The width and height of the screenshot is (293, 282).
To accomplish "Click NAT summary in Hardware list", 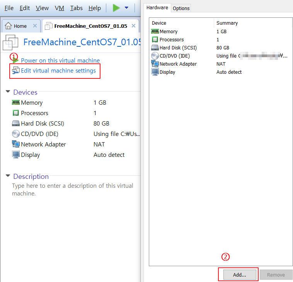I will (x=221, y=64).
